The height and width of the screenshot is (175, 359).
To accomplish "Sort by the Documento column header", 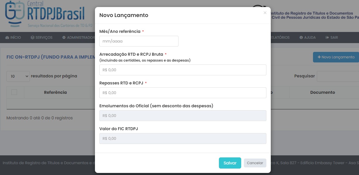I will click(322, 92).
